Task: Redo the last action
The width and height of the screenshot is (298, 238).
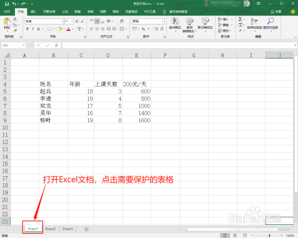Action: (23, 4)
